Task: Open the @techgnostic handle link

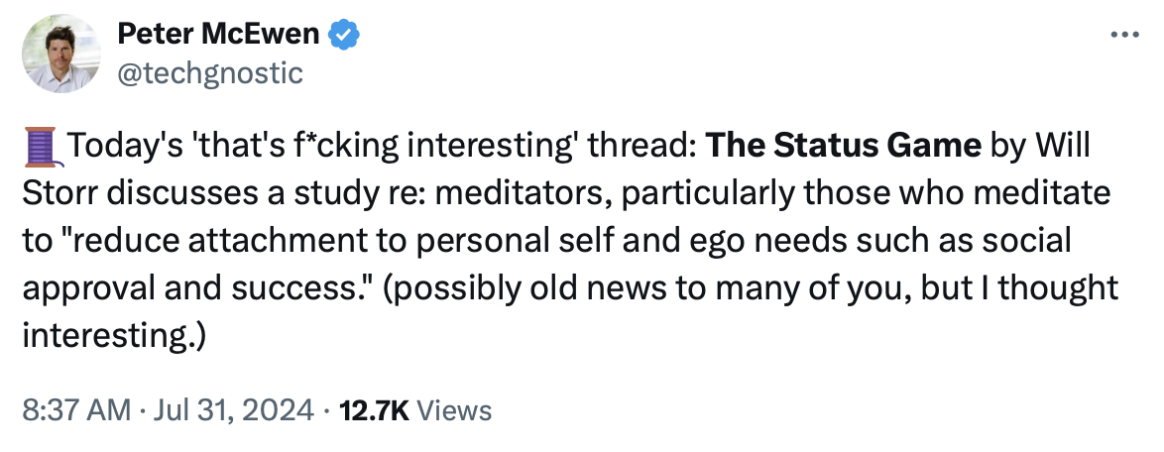Action: point(209,72)
